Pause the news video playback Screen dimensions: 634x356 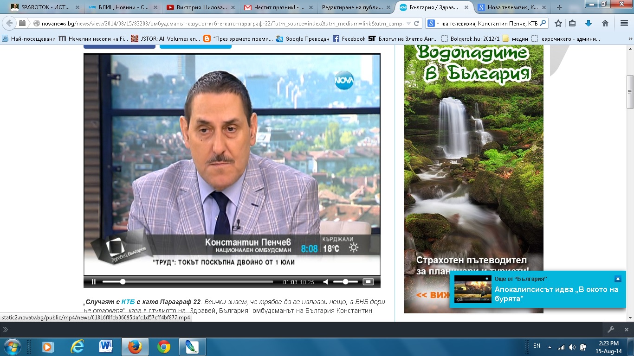94,282
